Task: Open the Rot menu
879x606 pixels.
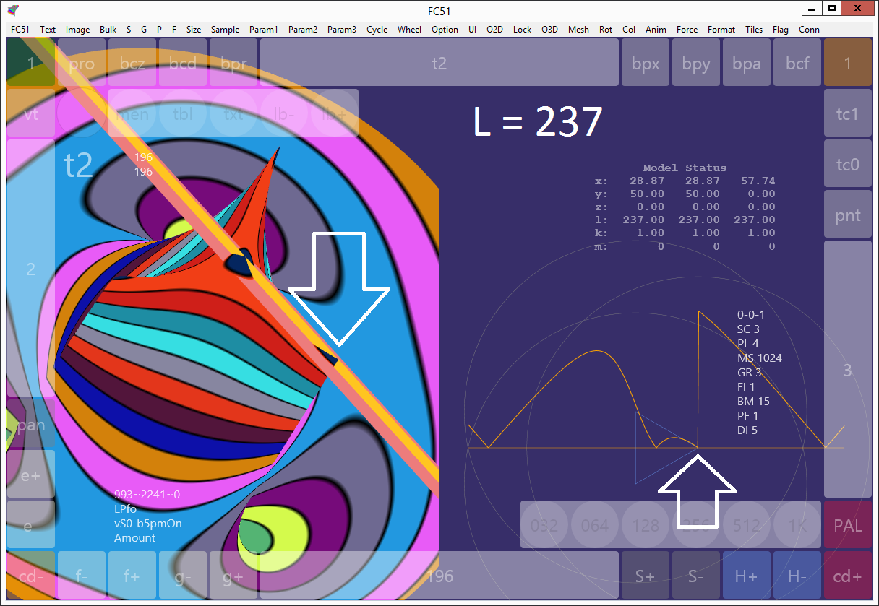Action: 606,30
